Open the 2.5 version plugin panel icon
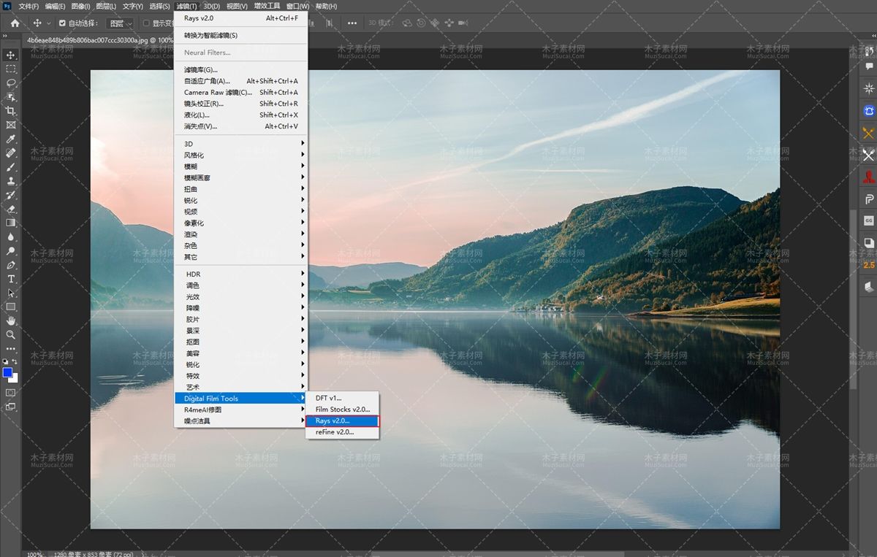 [x=869, y=265]
